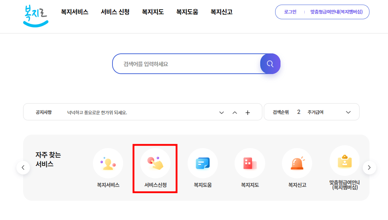The height and width of the screenshot is (220, 388).
Task: Select 서비스 신청 from the top navigation
Action: 115,12
